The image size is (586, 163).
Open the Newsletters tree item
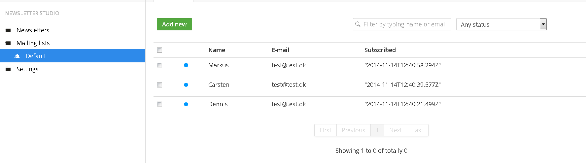coord(33,30)
